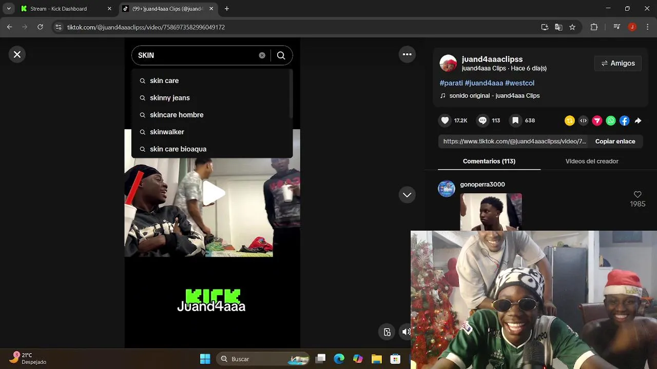Send to friends with the red icon
Screen dimensions: 657x369
597,120
